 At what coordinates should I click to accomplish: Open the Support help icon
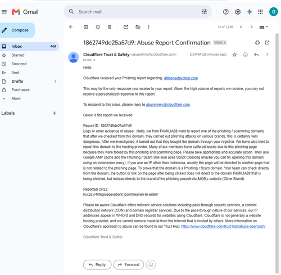[x=226, y=12]
